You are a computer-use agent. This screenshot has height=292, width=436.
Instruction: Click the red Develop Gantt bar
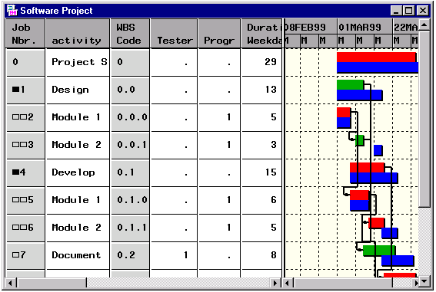pos(367,168)
